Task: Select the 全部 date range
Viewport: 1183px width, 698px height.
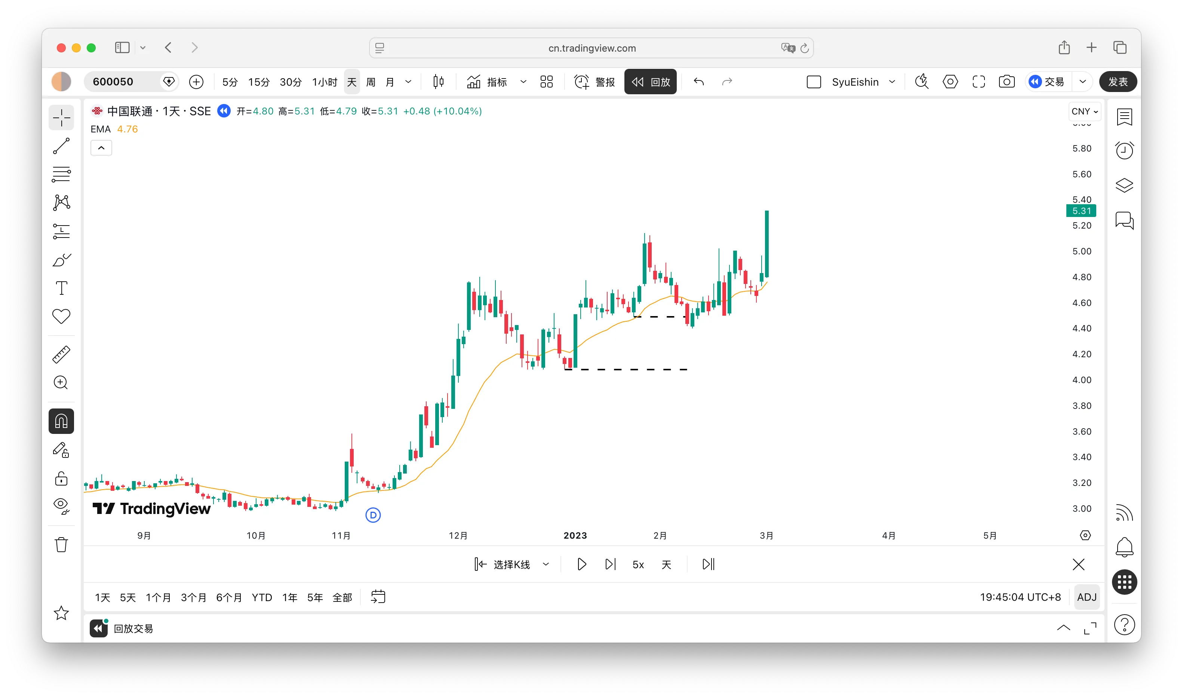Action: (x=342, y=597)
